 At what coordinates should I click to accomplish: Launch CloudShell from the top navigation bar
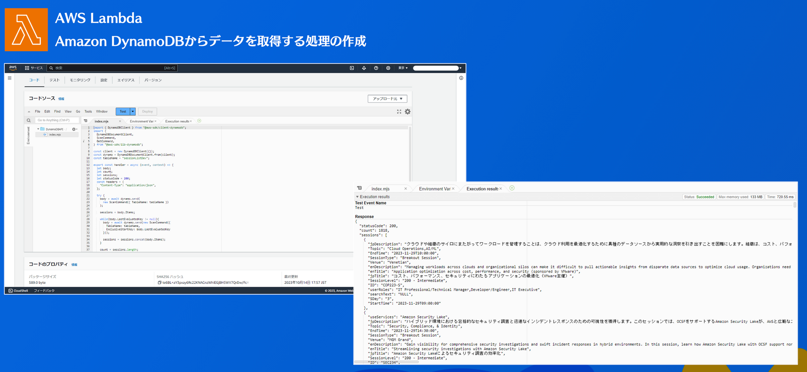tap(352, 68)
